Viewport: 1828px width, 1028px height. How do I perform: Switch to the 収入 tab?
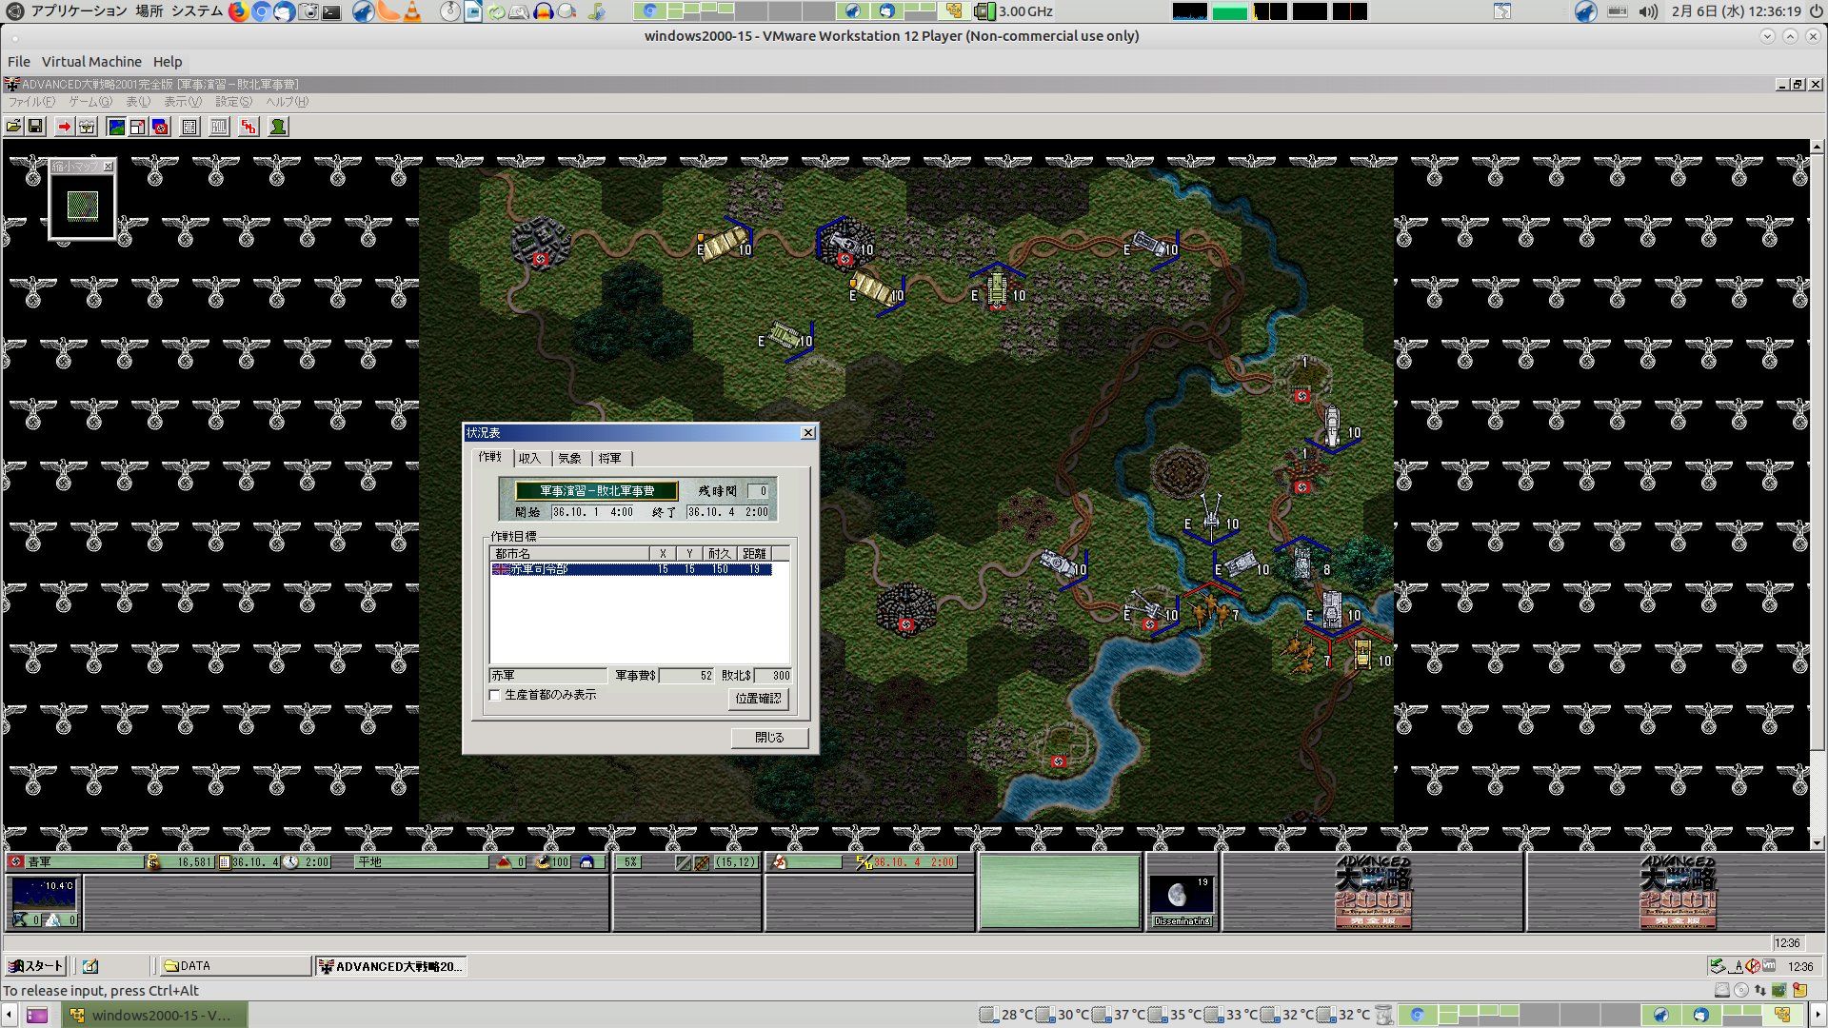coord(530,459)
